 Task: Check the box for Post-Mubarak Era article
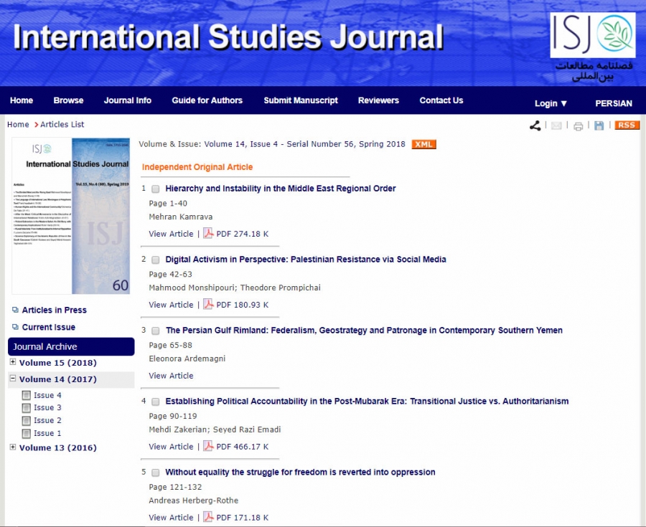[155, 402]
